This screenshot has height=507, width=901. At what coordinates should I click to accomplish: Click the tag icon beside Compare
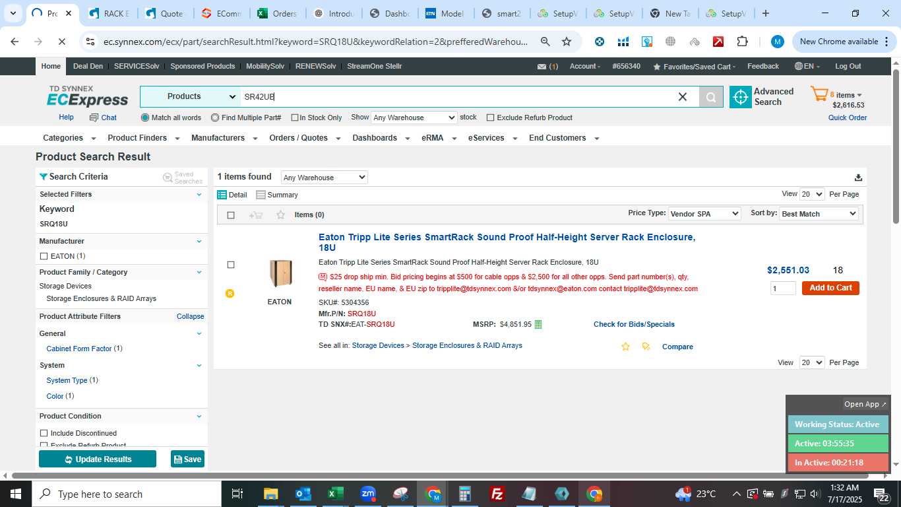click(x=646, y=347)
